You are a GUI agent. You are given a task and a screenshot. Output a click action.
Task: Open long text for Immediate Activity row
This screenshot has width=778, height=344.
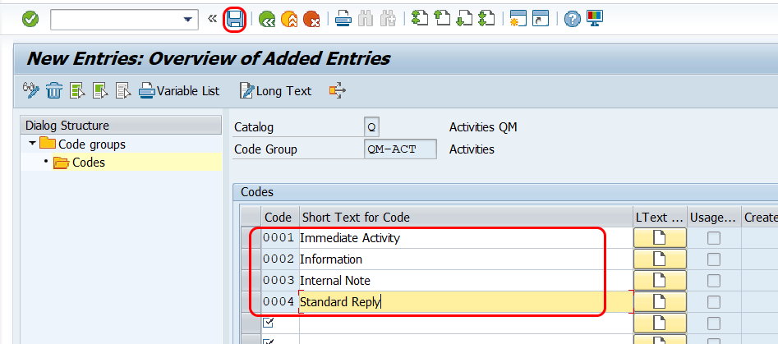coord(660,238)
